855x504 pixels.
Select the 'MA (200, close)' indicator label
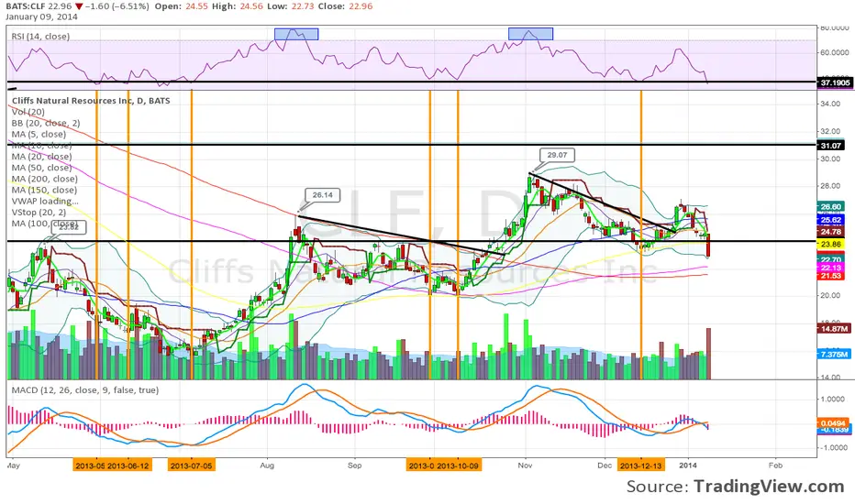click(45, 179)
